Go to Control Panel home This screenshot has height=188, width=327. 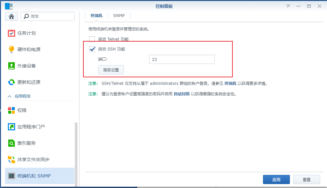pyautogui.click(x=11, y=16)
